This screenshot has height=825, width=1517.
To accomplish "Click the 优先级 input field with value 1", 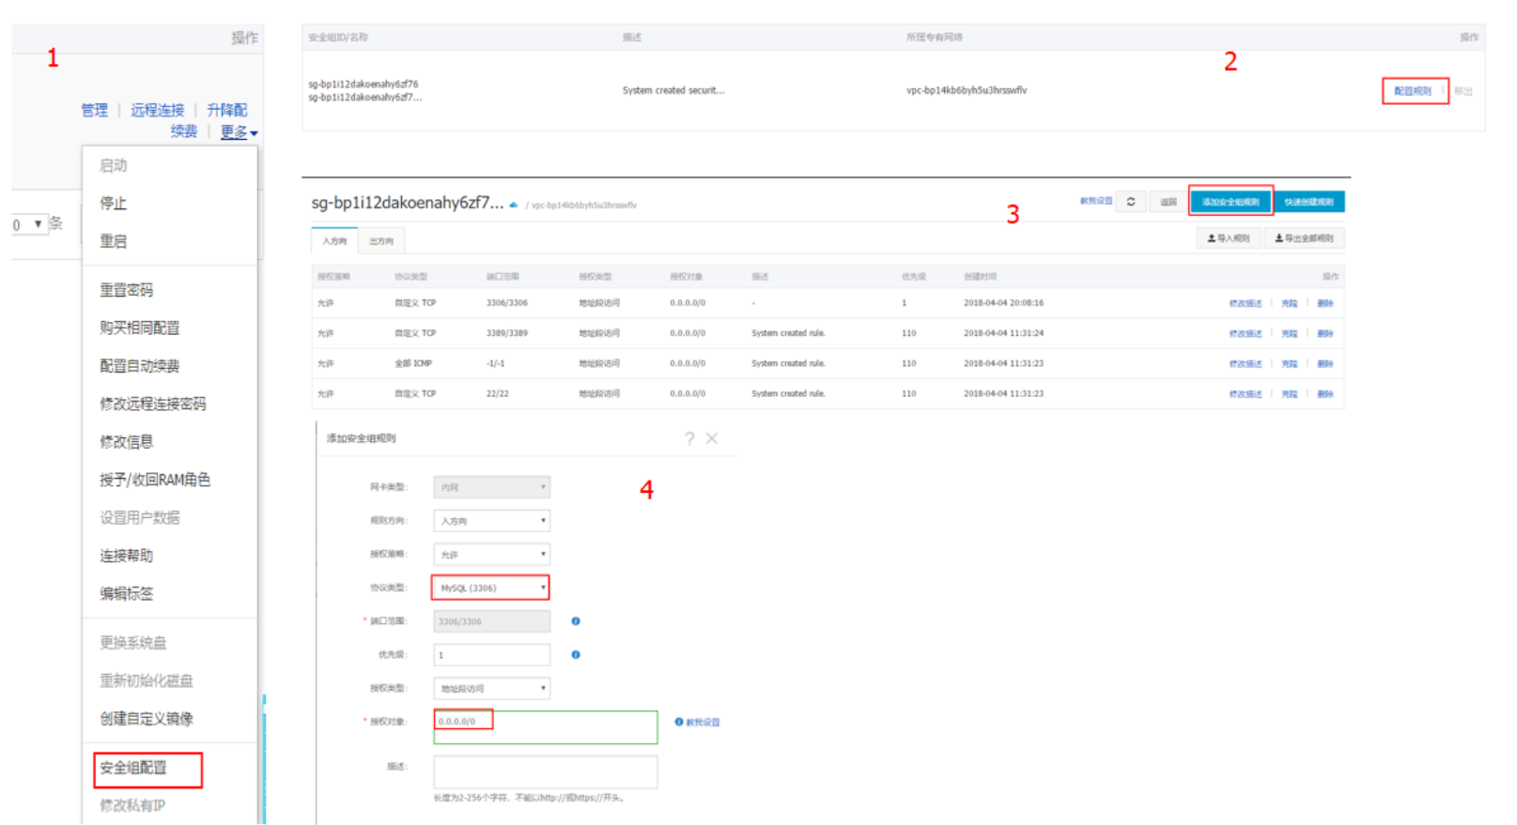I will [491, 655].
